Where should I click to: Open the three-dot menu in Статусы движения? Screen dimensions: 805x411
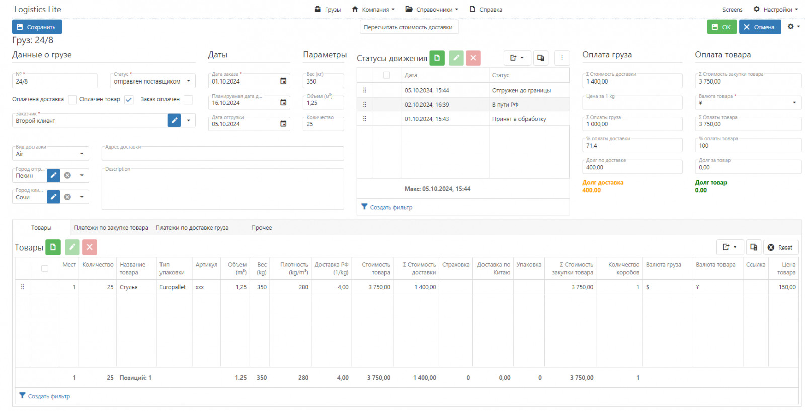pyautogui.click(x=562, y=58)
